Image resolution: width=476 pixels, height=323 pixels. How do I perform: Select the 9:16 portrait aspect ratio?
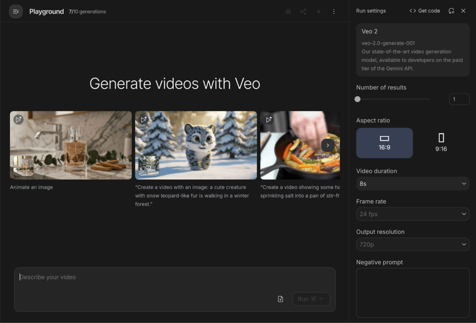pos(441,143)
